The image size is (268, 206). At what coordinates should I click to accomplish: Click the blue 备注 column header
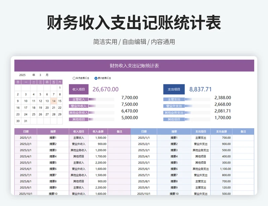pos(243,131)
